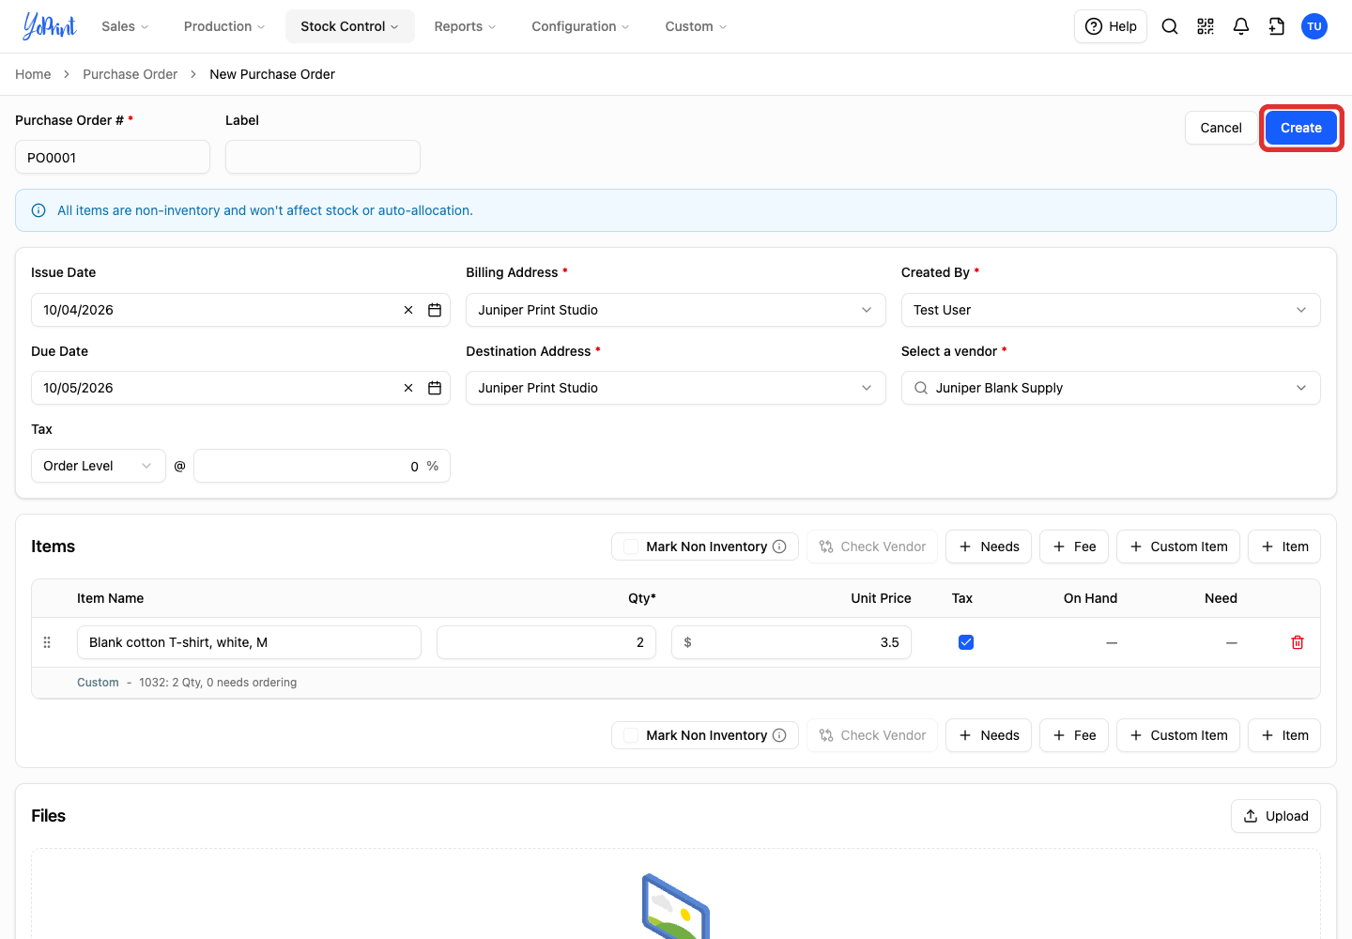The height and width of the screenshot is (939, 1352).
Task: Open the Created By dropdown
Action: pos(1111,310)
